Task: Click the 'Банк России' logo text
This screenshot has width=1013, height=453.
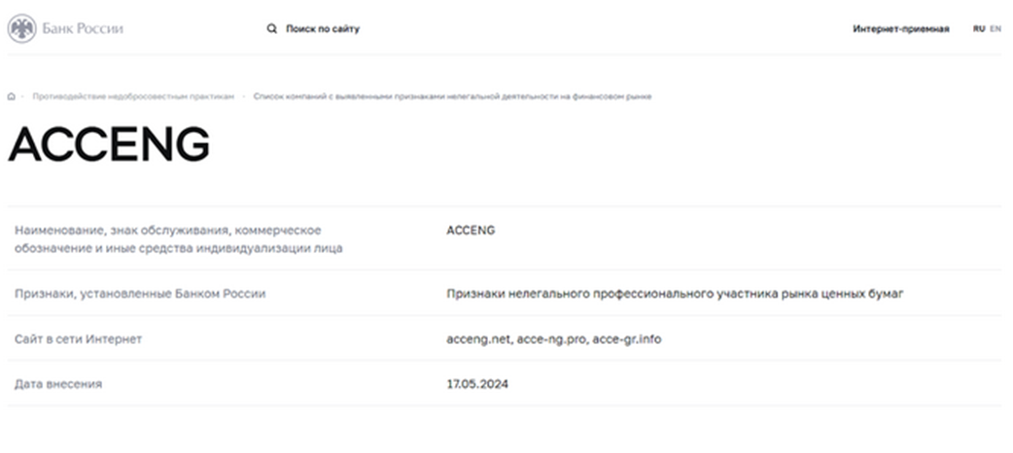Action: (83, 28)
